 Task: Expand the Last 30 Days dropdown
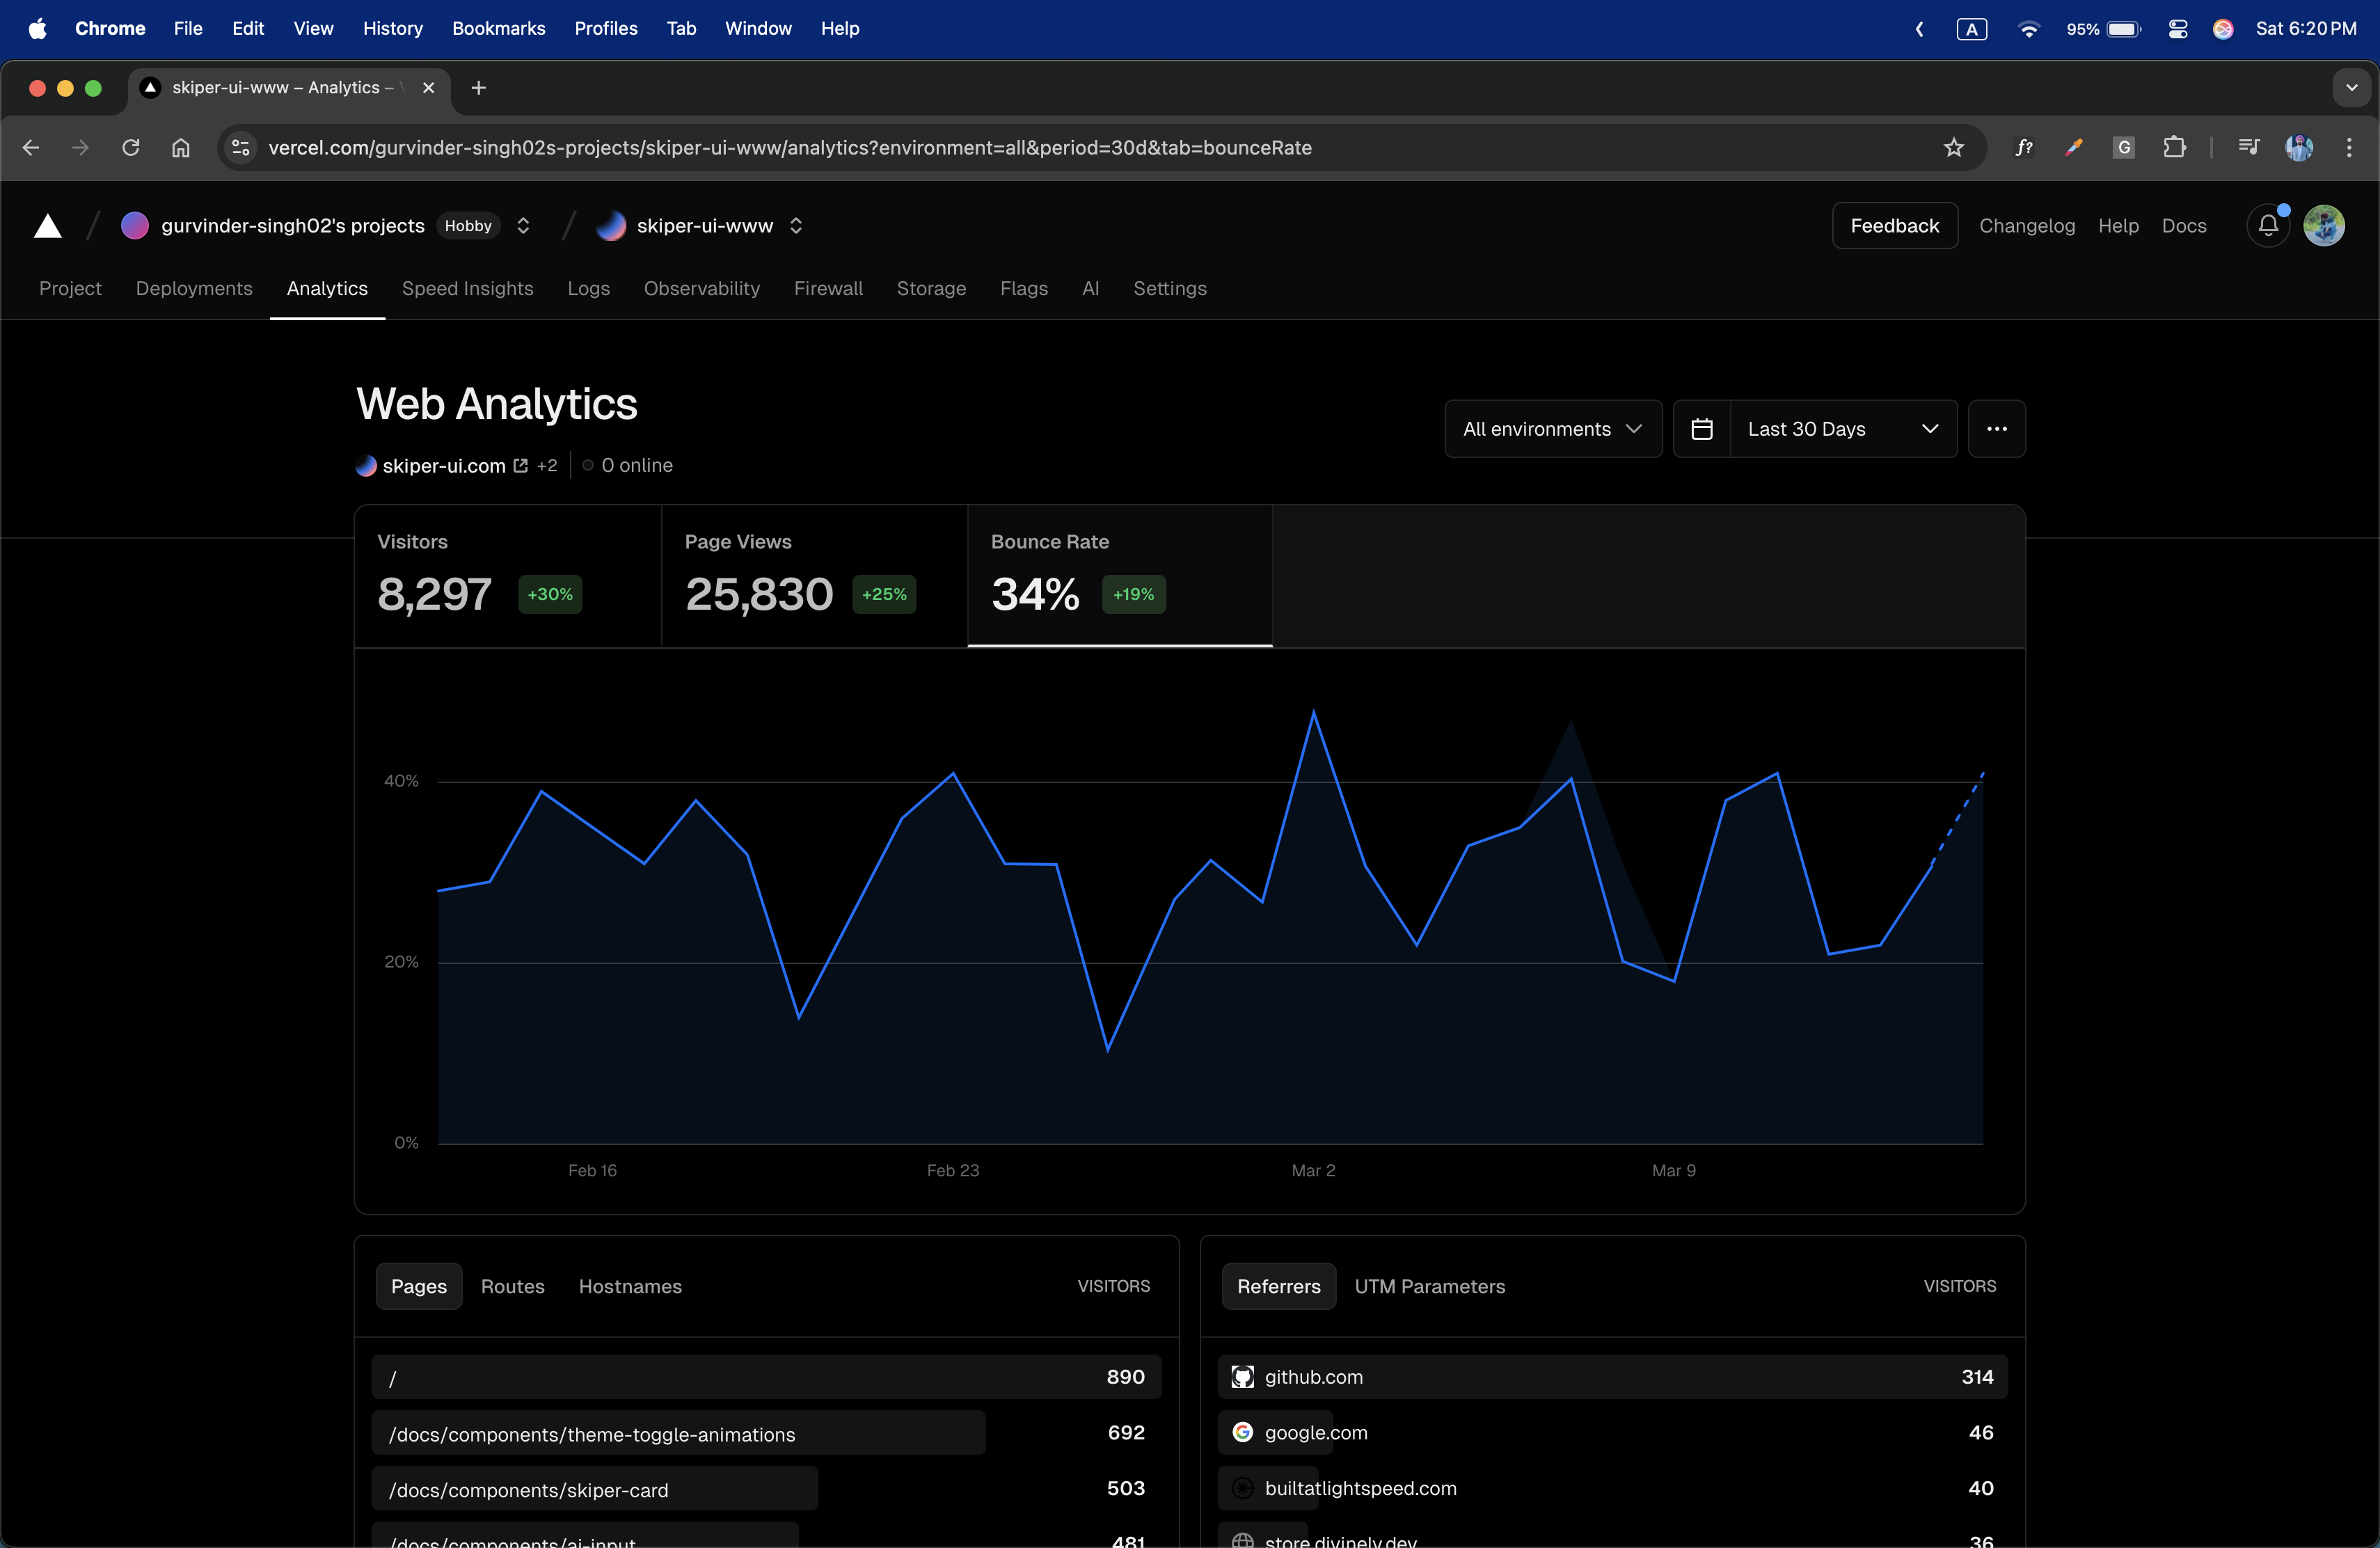tap(1843, 429)
